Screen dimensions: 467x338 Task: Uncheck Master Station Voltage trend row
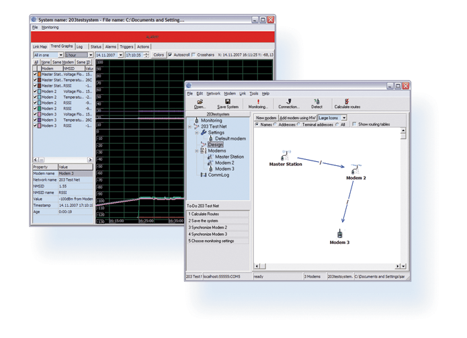pyautogui.click(x=35, y=74)
